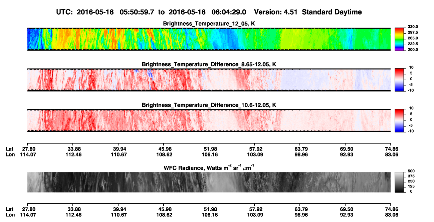Click the Brightness_Temperature_12_05 image strip
This screenshot has height=222, width=434.
(x=209, y=39)
